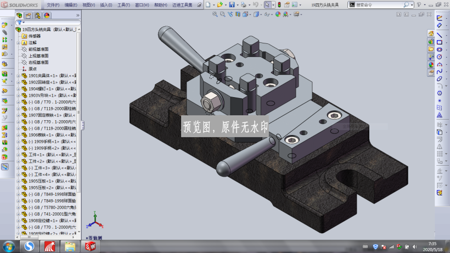Image resolution: width=450 pixels, height=253 pixels.
Task: Click the Smart Dimension icon
Action: 440,25
